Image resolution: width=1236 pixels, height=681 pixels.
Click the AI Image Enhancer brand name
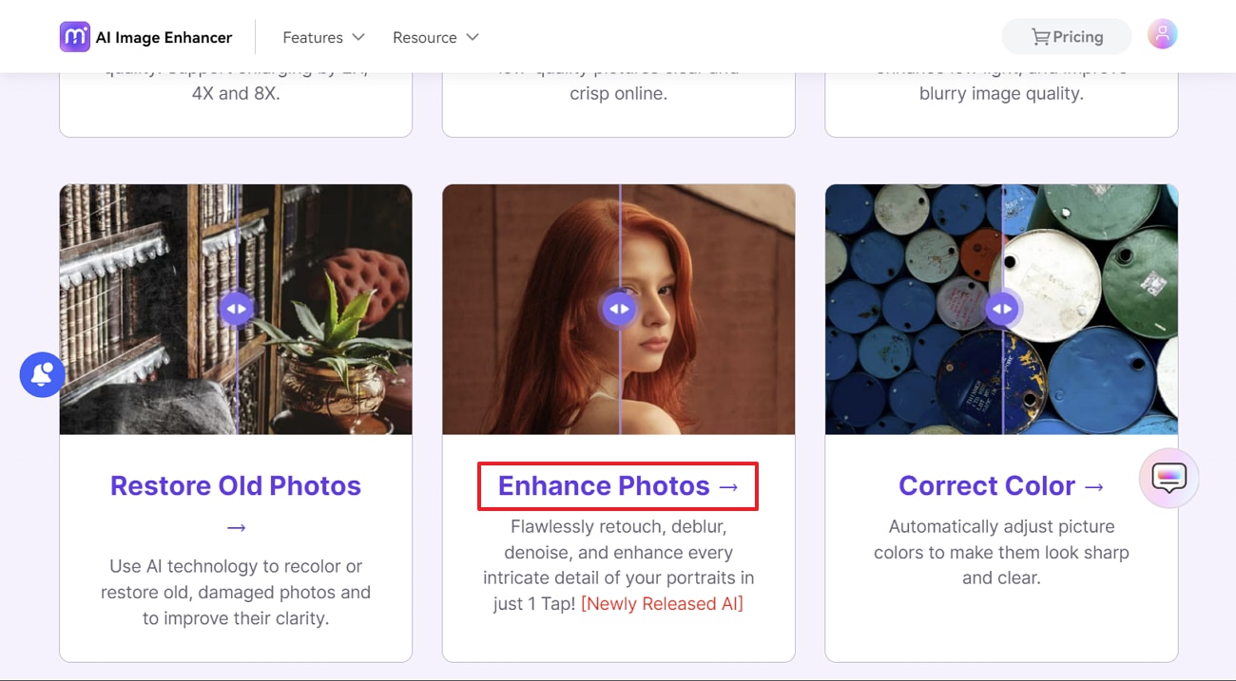click(164, 37)
